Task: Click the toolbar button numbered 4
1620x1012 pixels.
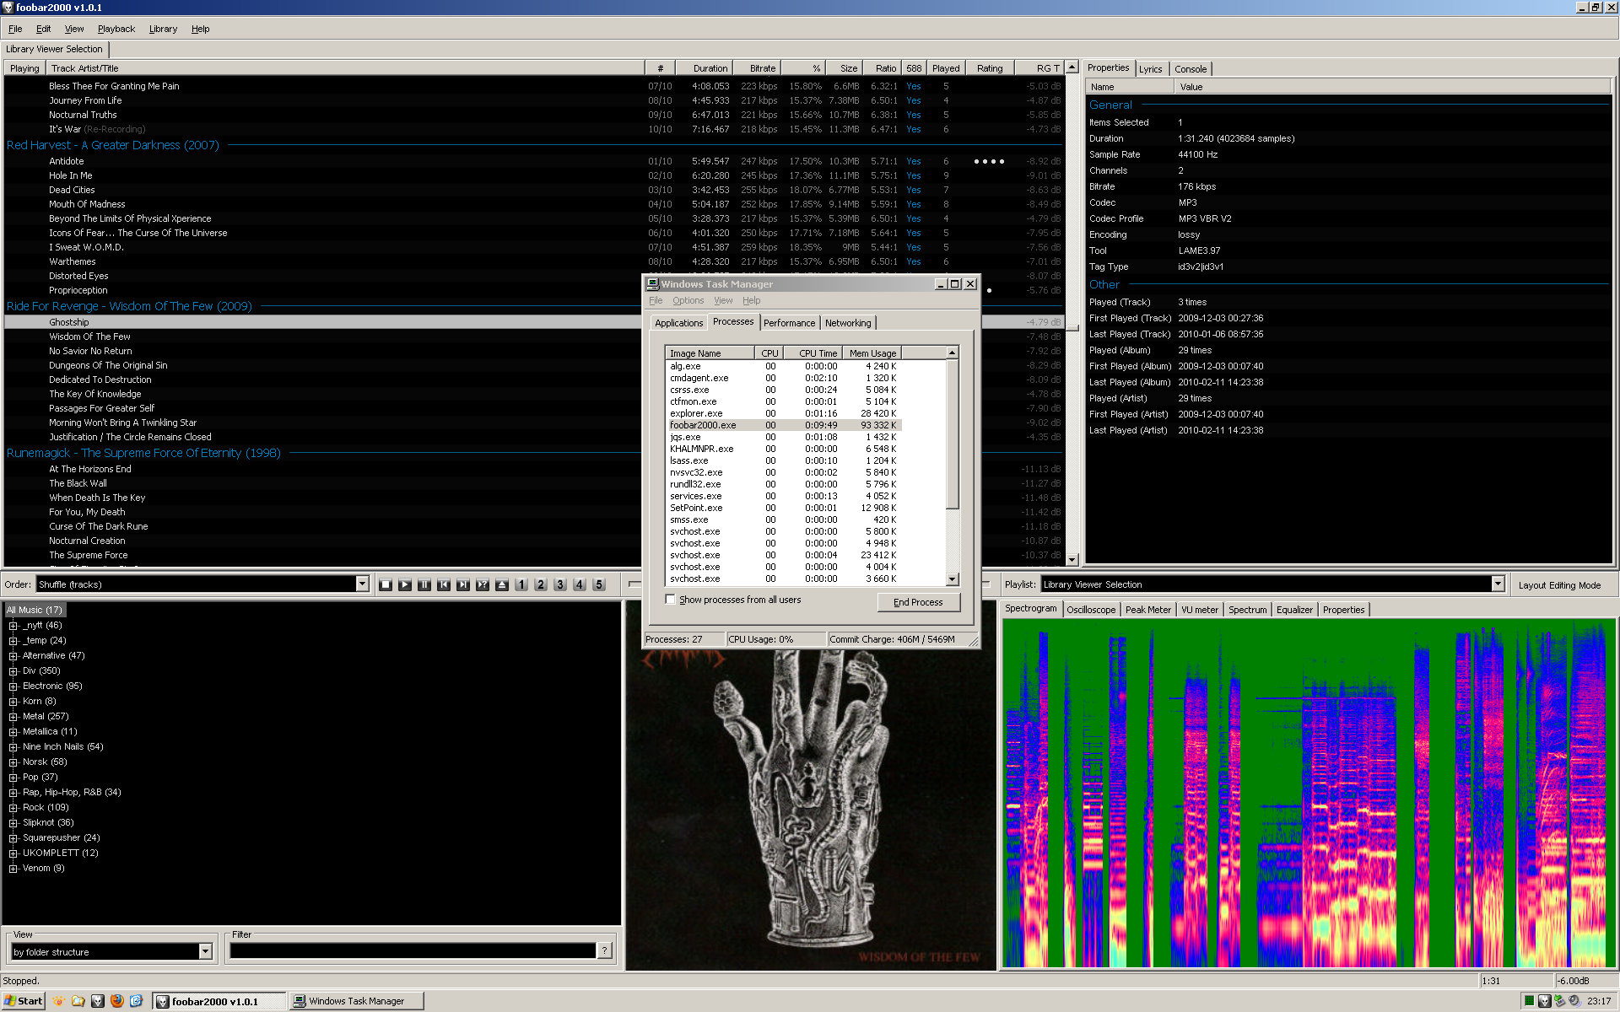Action: click(x=580, y=584)
